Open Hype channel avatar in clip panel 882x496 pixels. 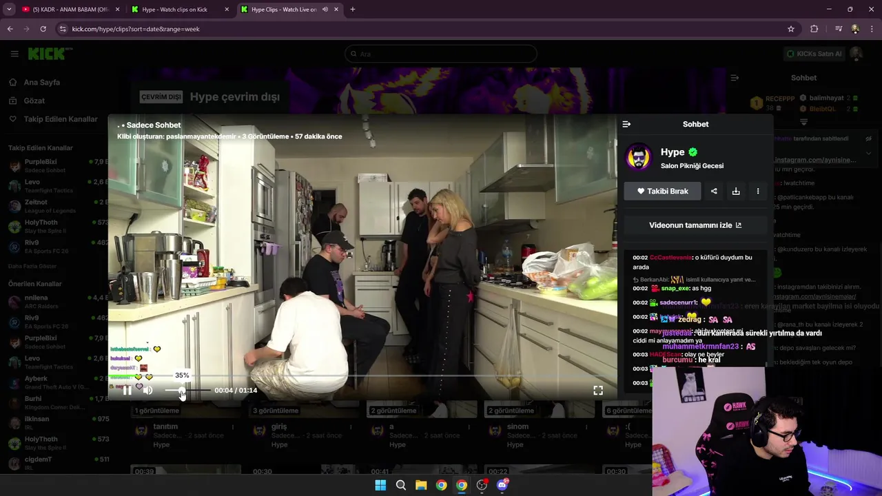click(639, 157)
